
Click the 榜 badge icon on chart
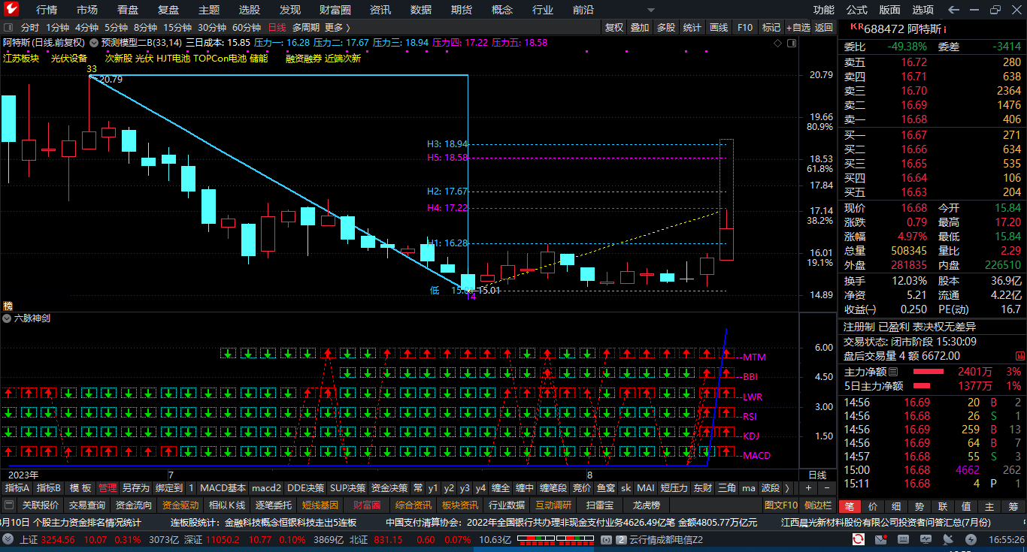pos(8,306)
